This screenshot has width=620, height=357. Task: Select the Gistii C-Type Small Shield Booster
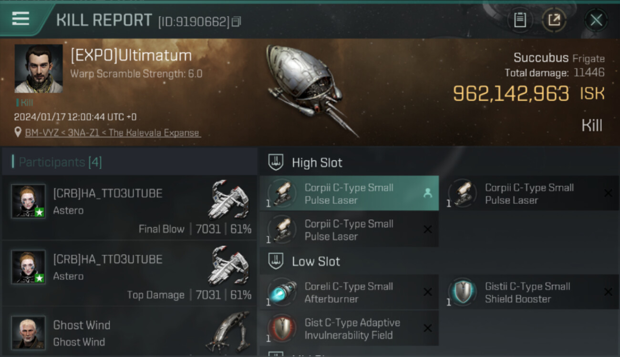529,292
